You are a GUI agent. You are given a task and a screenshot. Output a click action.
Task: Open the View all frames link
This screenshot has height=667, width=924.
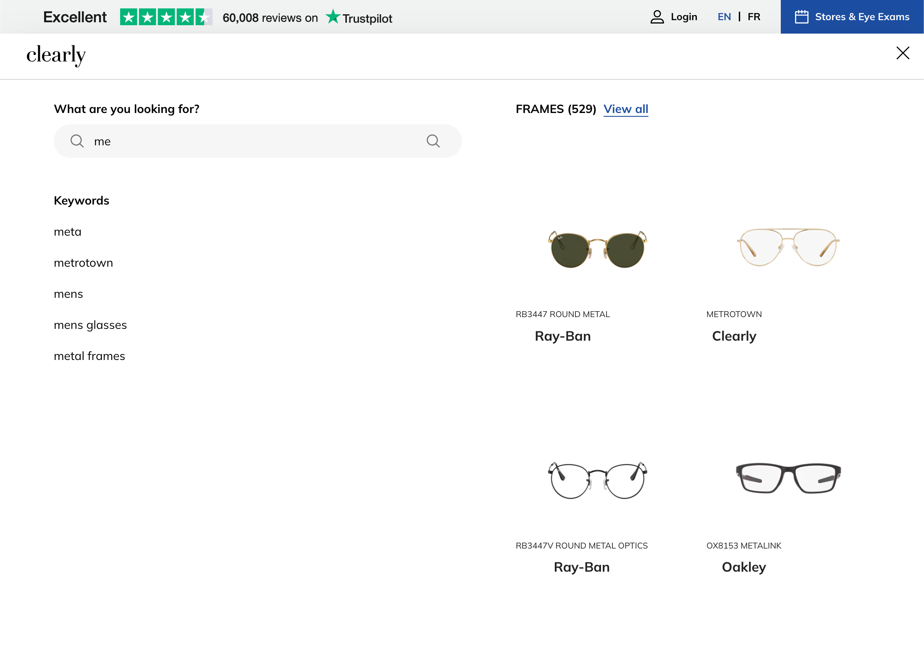pyautogui.click(x=625, y=109)
